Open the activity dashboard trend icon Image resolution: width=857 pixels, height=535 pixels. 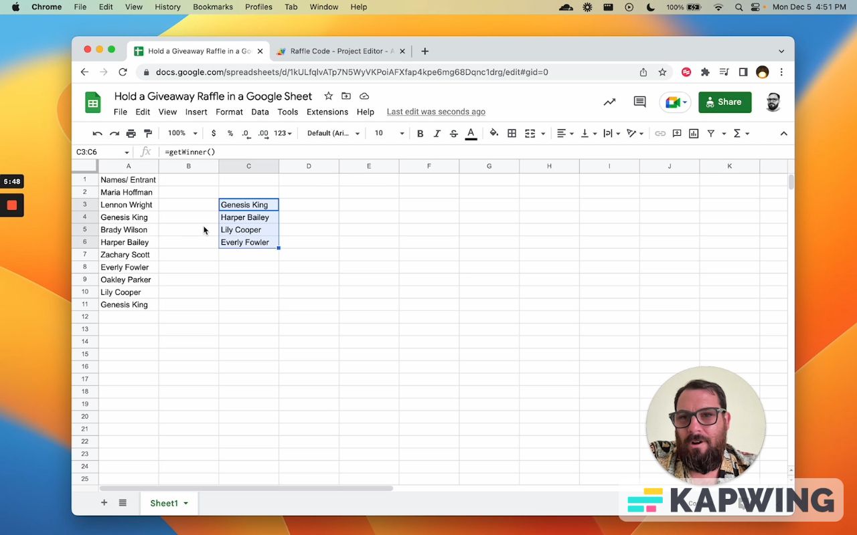tap(609, 102)
